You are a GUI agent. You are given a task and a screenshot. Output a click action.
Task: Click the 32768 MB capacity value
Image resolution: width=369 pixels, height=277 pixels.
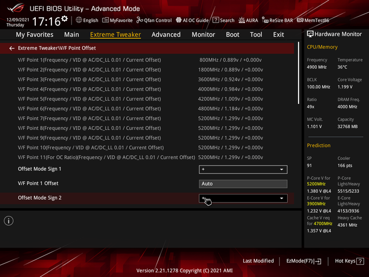348,127
